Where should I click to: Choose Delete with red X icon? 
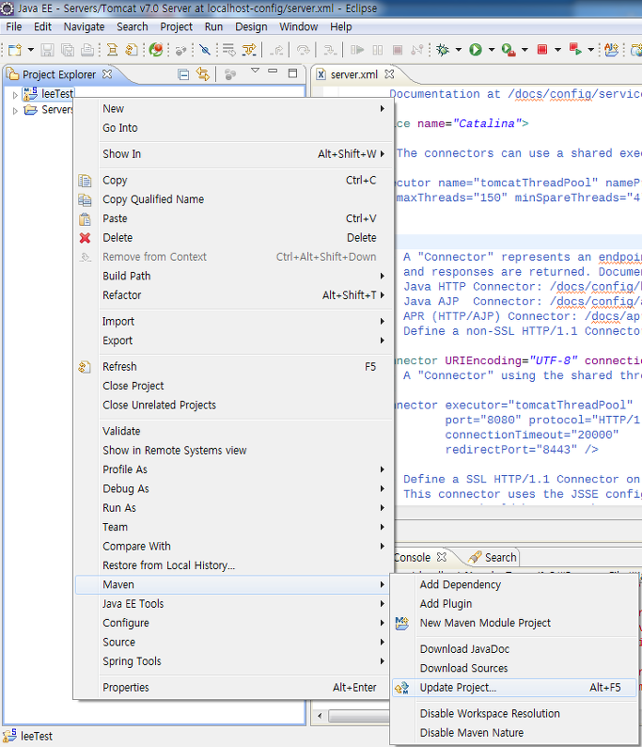233,238
